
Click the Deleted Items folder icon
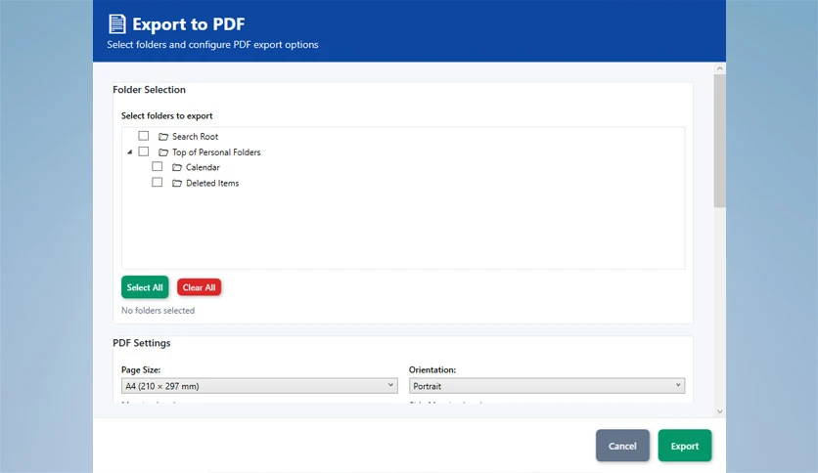177,183
